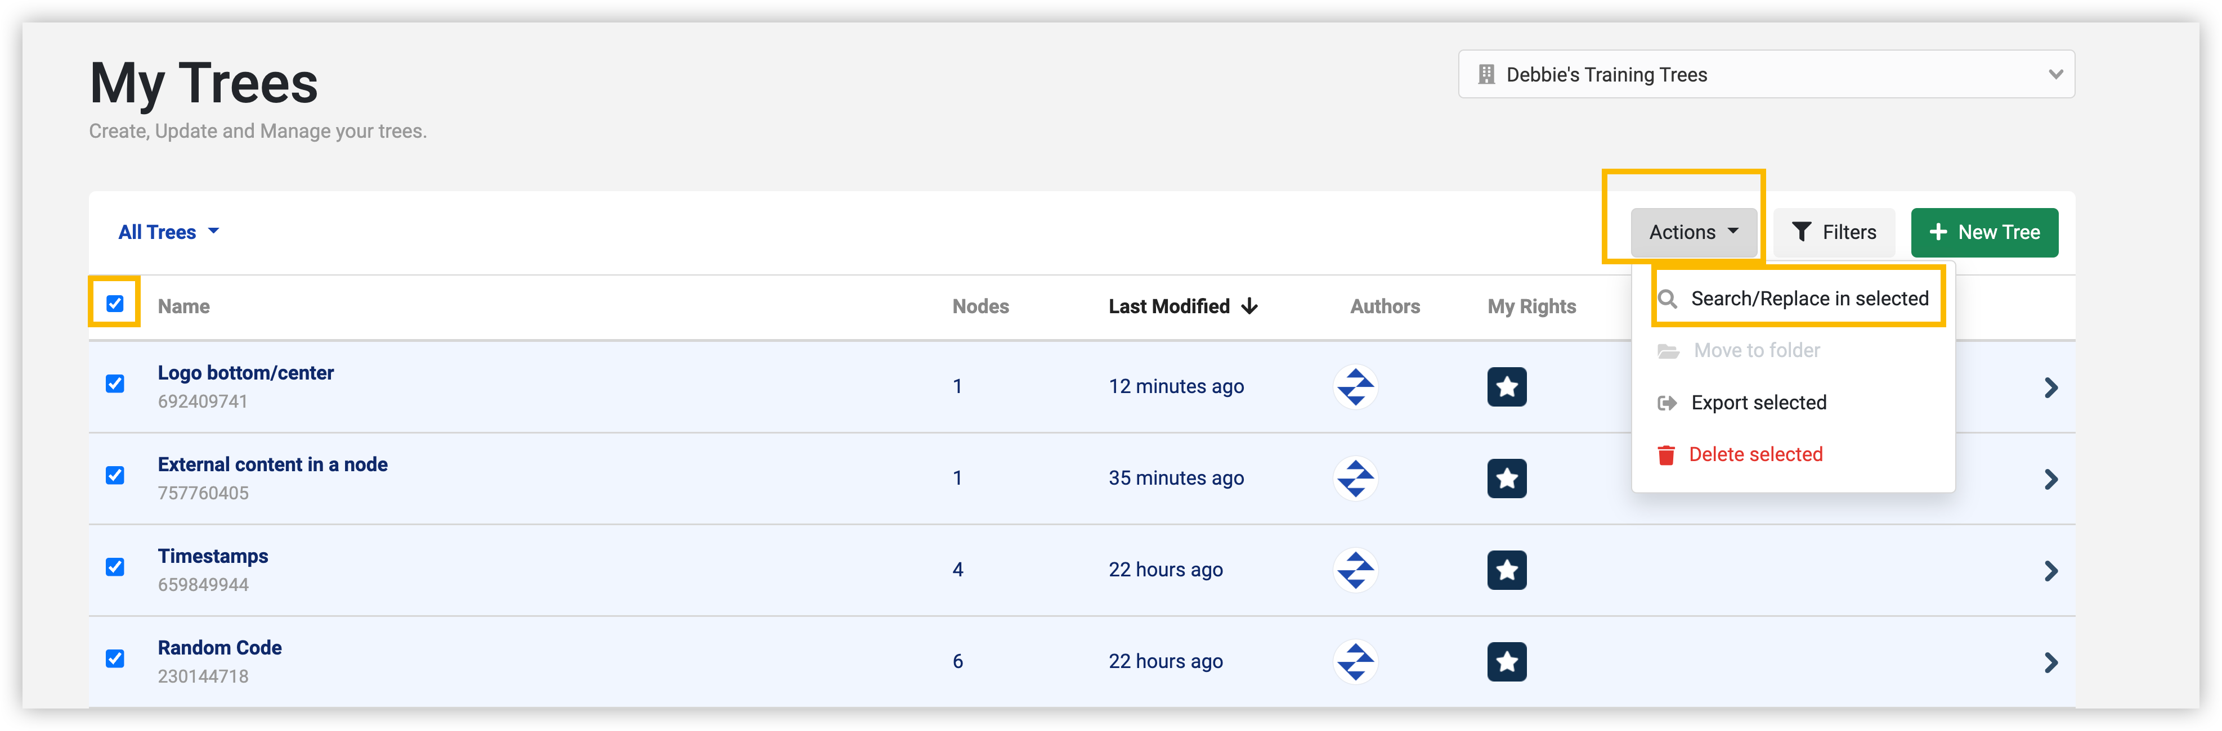2222x731 pixels.
Task: Click the red trash icon for Delete selected
Action: tap(1666, 454)
